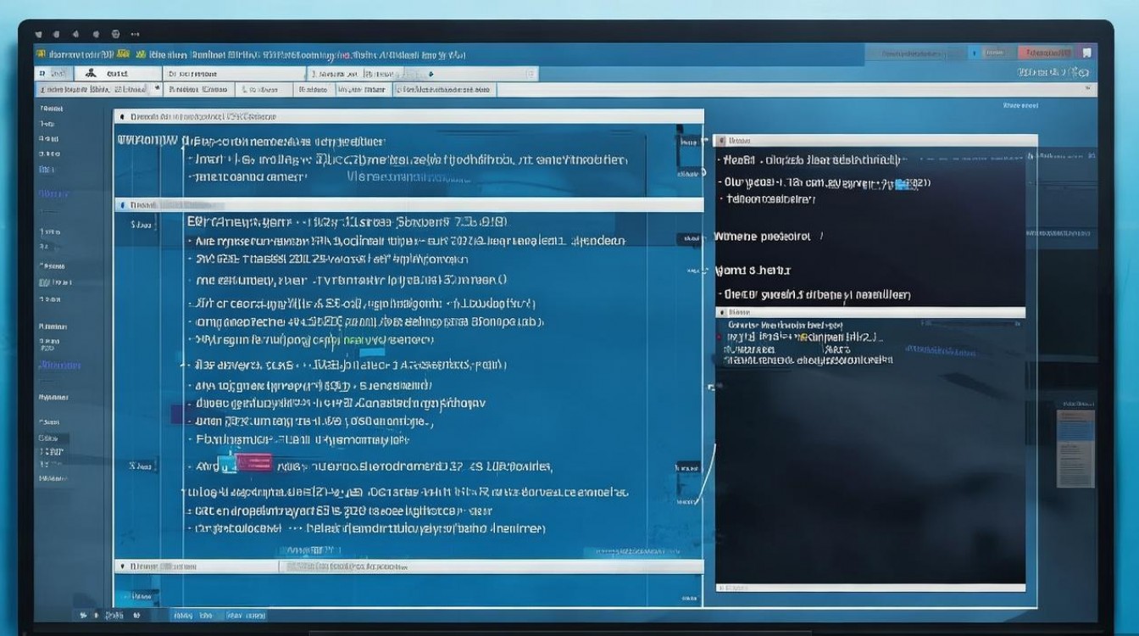Click the person icon in the tab row

(x=92, y=74)
